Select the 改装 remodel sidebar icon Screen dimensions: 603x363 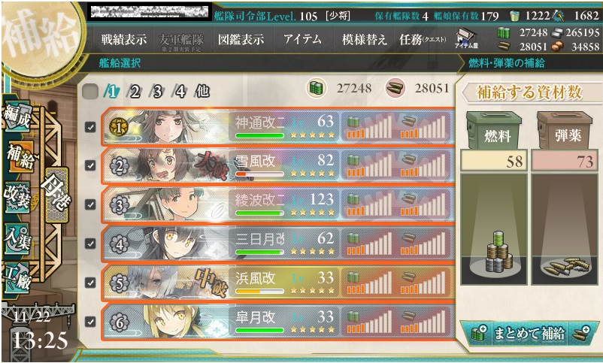(17, 197)
